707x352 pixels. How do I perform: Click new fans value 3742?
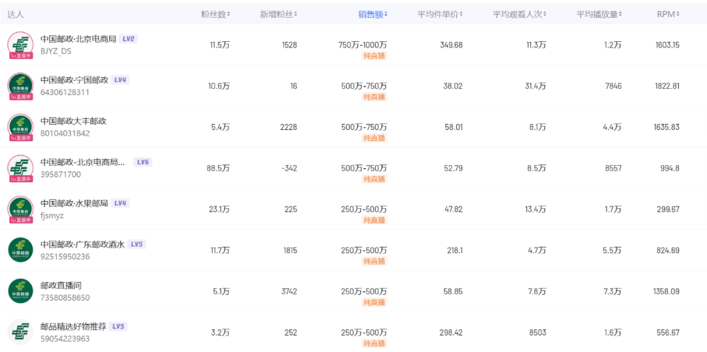[289, 291]
